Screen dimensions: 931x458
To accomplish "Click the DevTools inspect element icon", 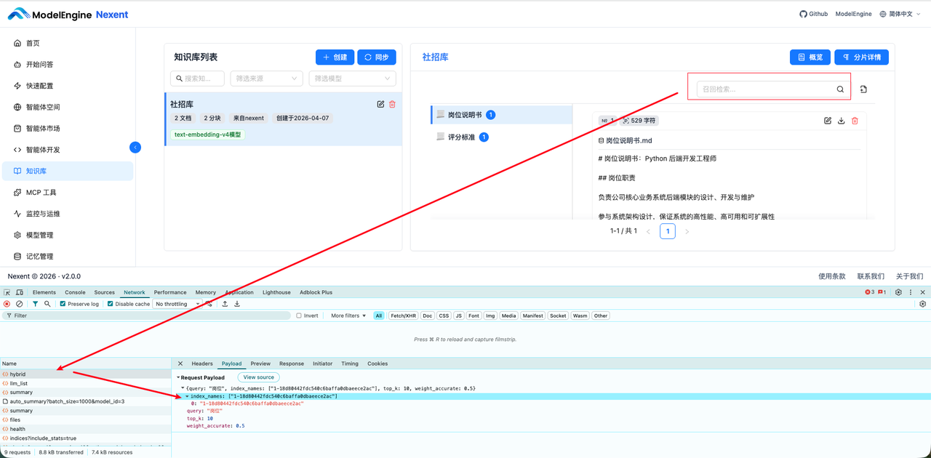I will (7, 292).
